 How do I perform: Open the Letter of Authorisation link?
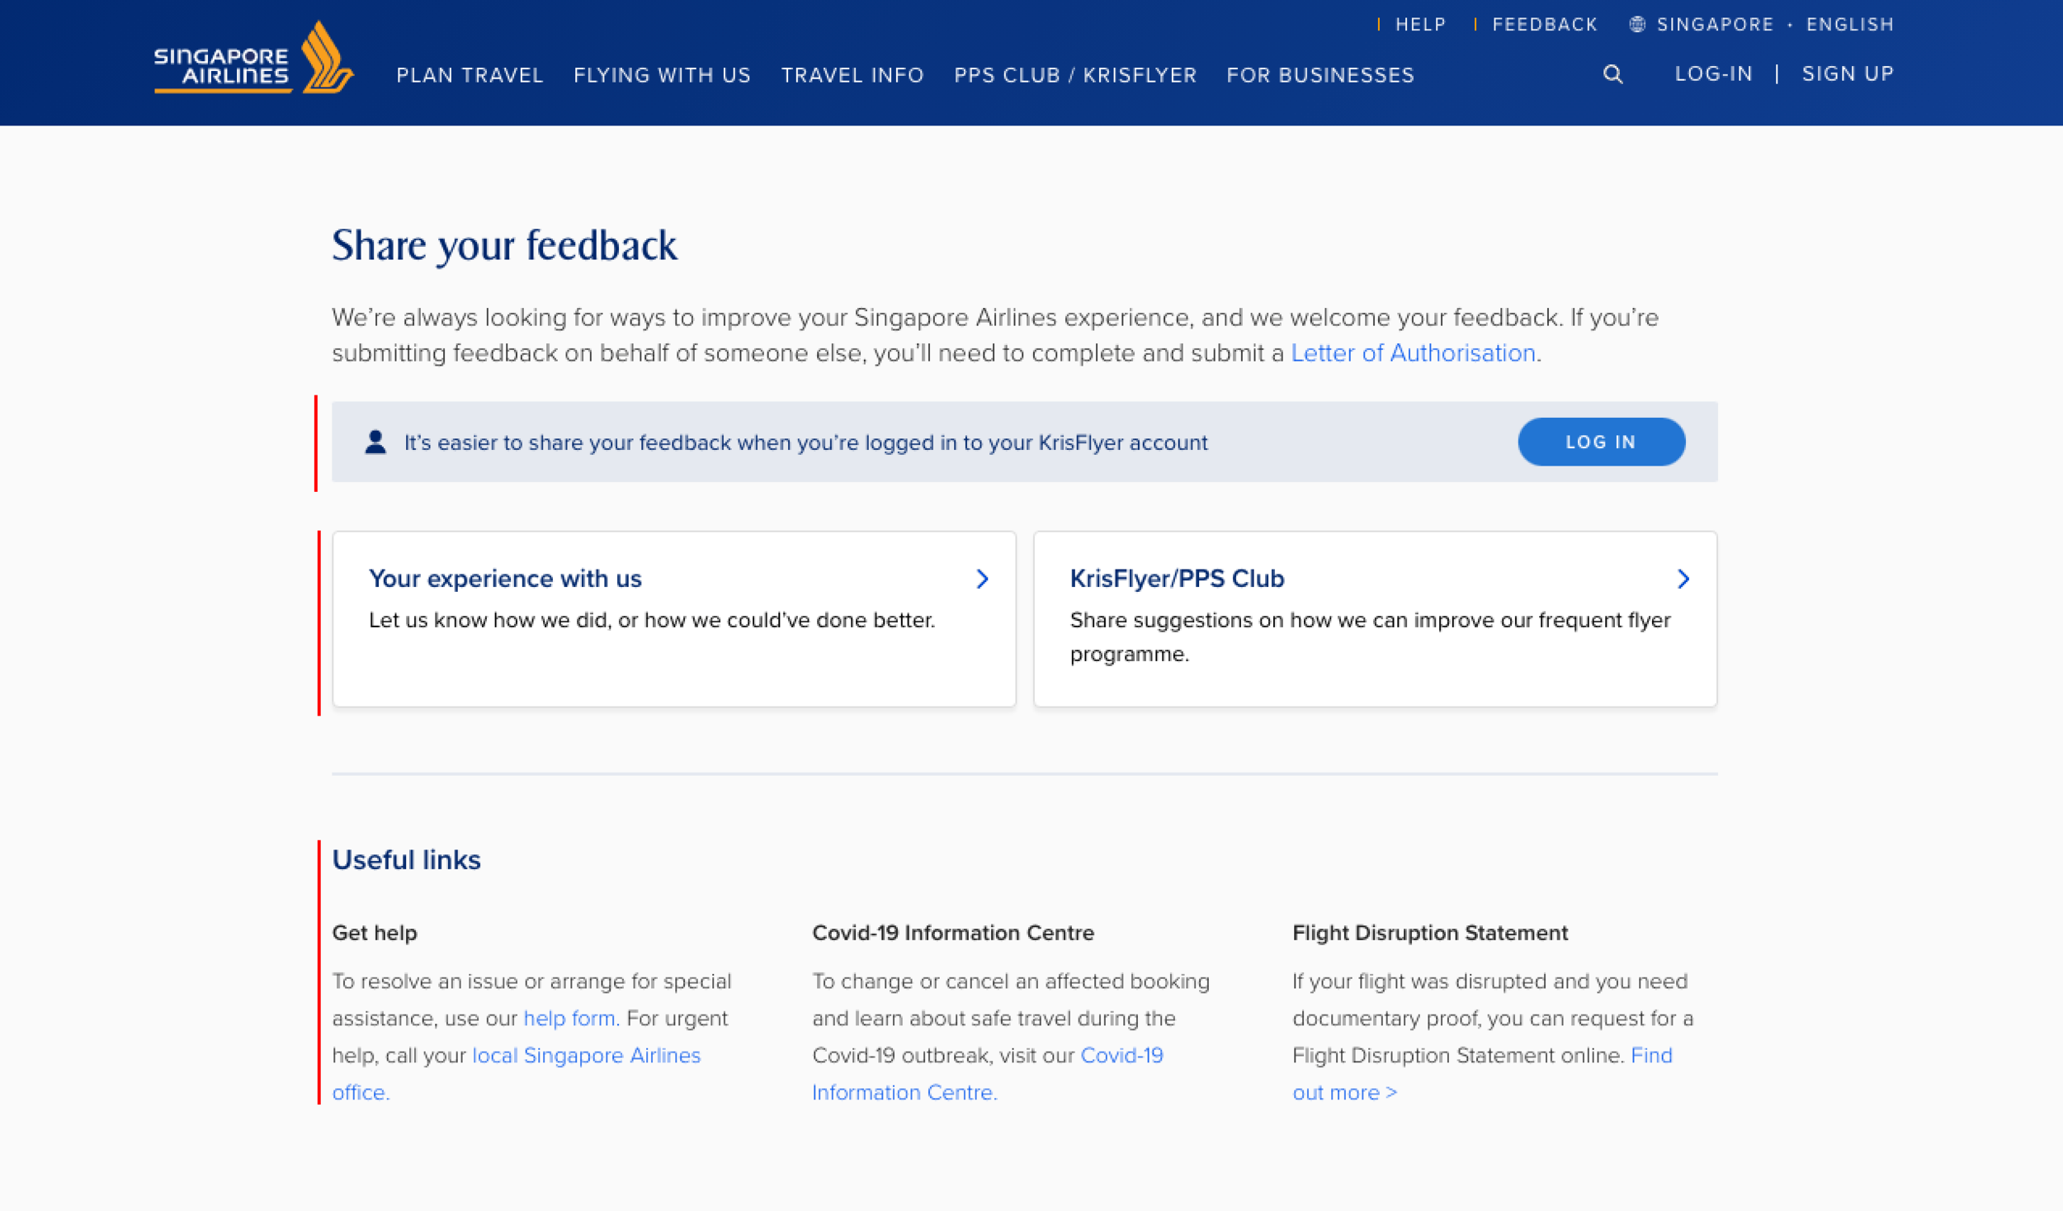[x=1413, y=353]
